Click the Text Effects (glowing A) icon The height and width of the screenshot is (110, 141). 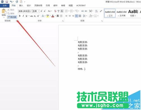click(x=43, y=16)
